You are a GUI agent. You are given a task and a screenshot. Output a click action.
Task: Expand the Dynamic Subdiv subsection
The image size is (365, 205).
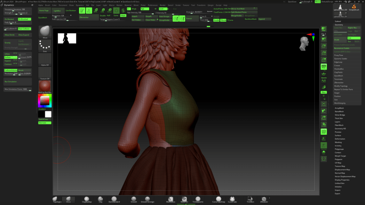pos(340,59)
